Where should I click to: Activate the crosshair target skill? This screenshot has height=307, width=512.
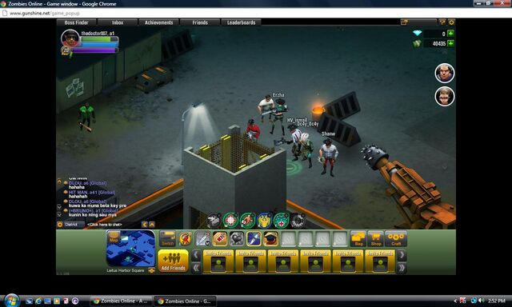click(230, 221)
